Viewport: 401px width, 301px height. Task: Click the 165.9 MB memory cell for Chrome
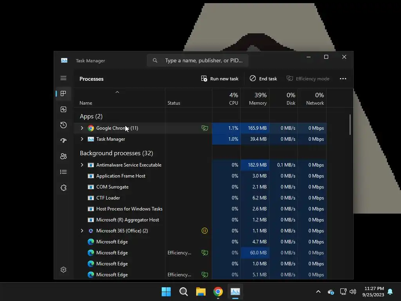(x=255, y=128)
